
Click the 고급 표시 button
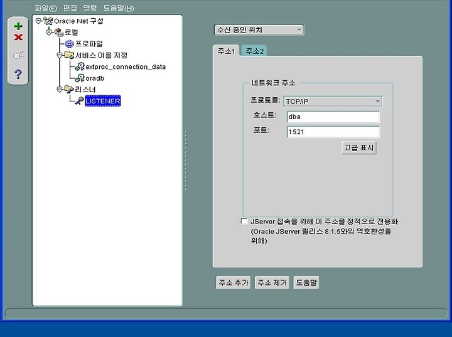(x=359, y=148)
